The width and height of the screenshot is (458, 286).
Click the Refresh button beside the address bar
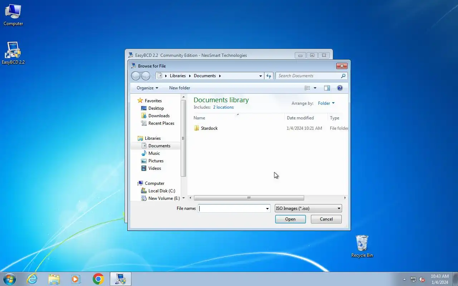(269, 76)
